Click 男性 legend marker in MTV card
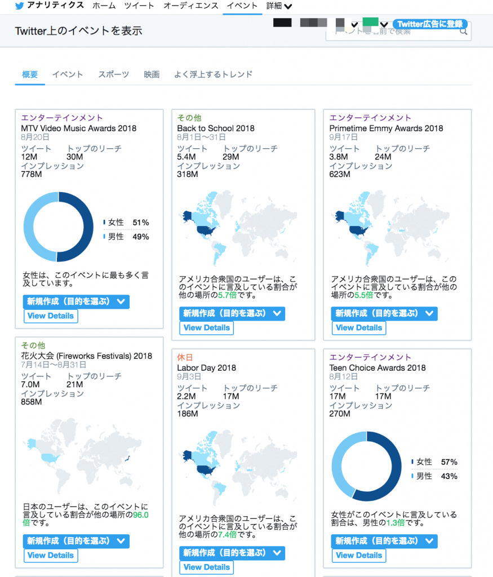 [104, 237]
